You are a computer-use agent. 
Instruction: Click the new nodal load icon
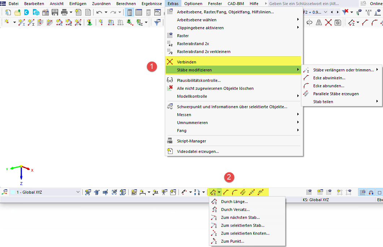[x=101, y=23]
